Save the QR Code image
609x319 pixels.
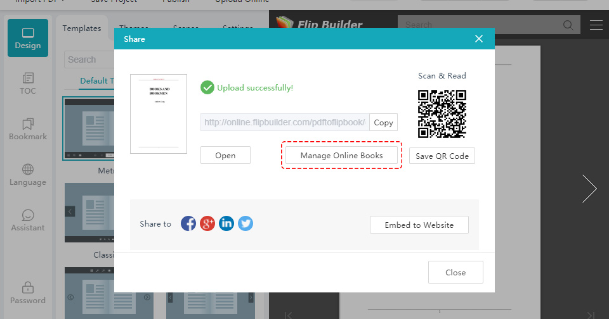pos(442,156)
